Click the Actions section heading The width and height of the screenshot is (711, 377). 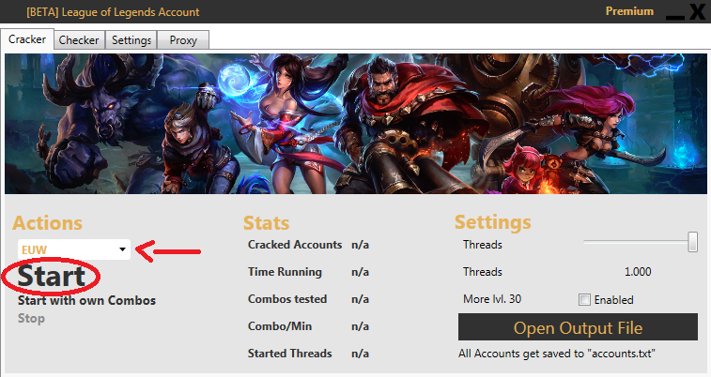47,222
